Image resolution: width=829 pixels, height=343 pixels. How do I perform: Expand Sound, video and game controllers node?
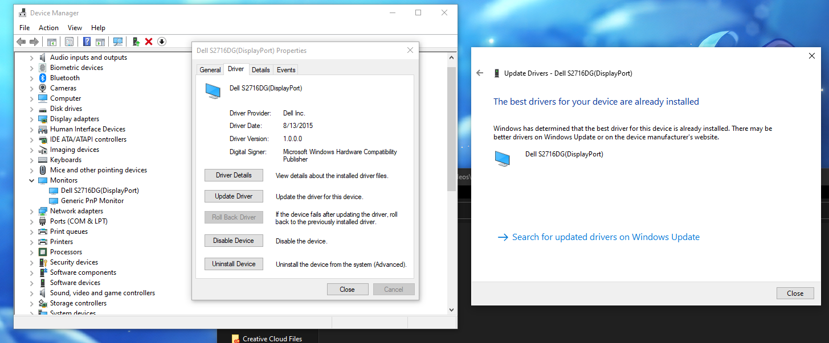tap(32, 293)
